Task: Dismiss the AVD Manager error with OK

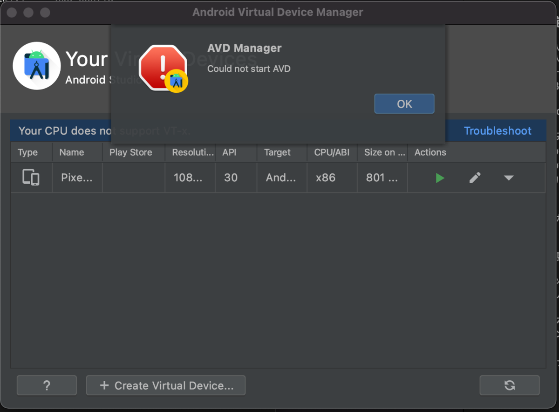Action: point(404,104)
